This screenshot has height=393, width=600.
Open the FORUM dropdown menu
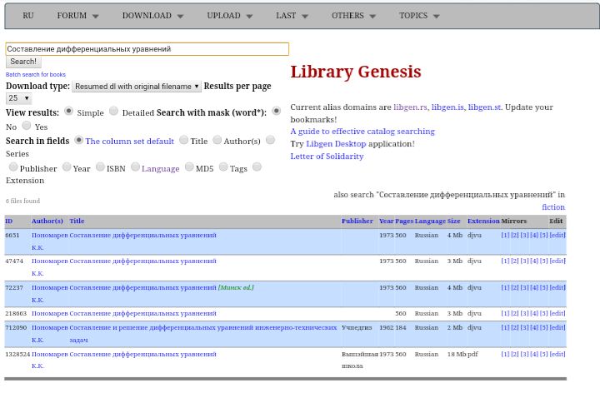tap(77, 16)
